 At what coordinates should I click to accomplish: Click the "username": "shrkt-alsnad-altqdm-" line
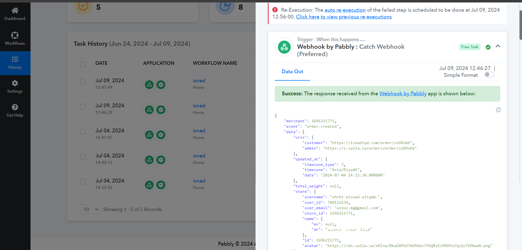pyautogui.click(x=342, y=197)
